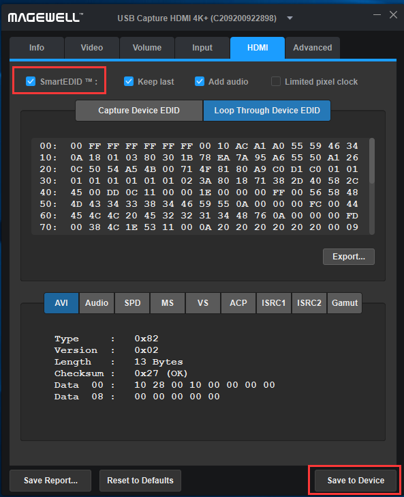Export the EDID data
This screenshot has height=497, width=404.
(349, 257)
